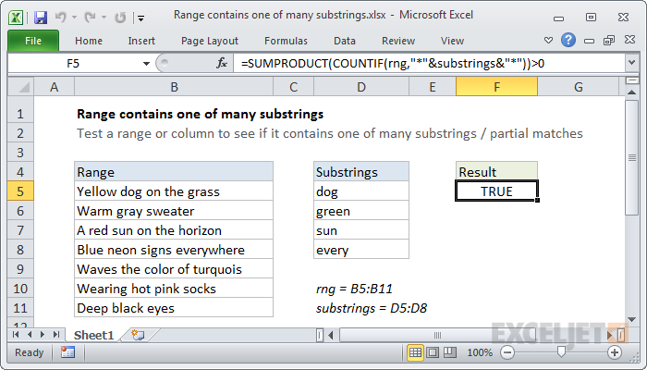Click the Undo arrow icon
This screenshot has width=647, height=370.
pos(61,18)
